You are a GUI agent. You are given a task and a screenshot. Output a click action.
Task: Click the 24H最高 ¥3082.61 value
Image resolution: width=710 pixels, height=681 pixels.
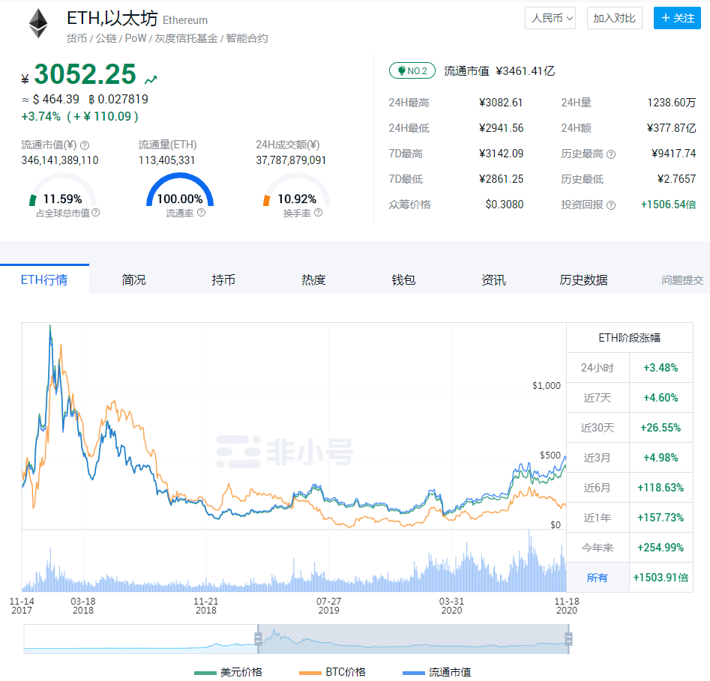click(x=501, y=103)
